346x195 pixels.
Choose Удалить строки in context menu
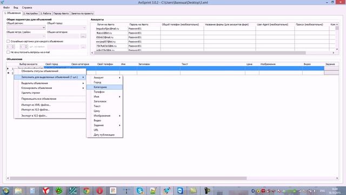[x=50, y=93]
